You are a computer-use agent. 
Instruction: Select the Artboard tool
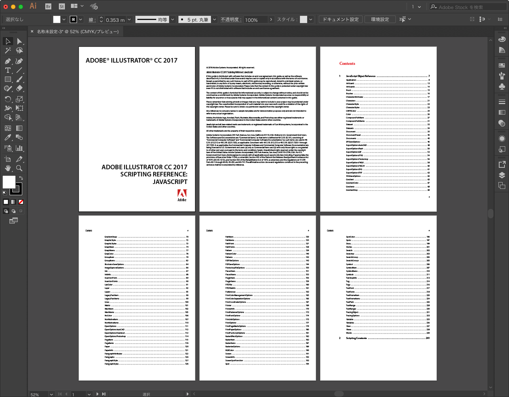point(8,159)
